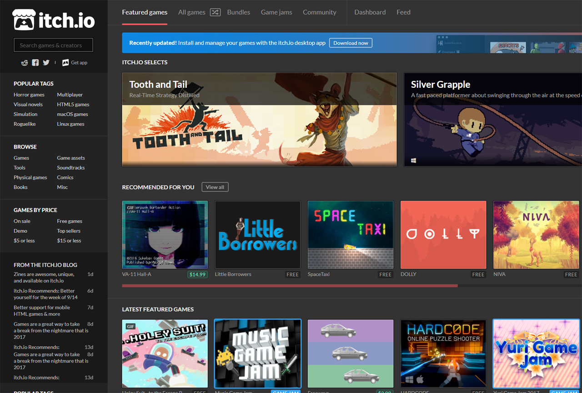Filter by On sale

tap(22, 221)
